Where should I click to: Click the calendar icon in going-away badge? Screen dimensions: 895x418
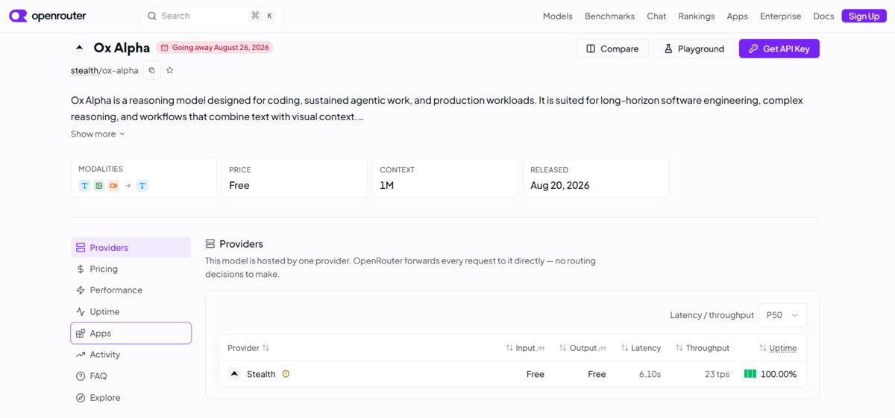(x=165, y=48)
